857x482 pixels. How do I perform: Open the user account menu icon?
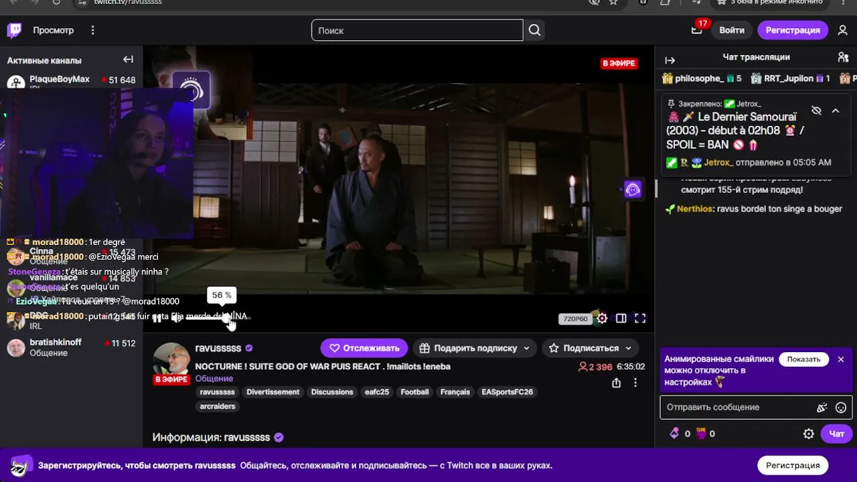point(842,30)
